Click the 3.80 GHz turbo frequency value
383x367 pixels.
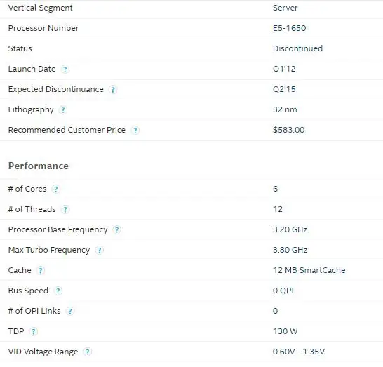[x=290, y=250]
